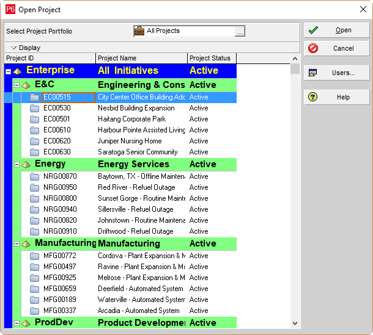Collapse the E&C node
The width and height of the screenshot is (373, 335).
pos(17,85)
